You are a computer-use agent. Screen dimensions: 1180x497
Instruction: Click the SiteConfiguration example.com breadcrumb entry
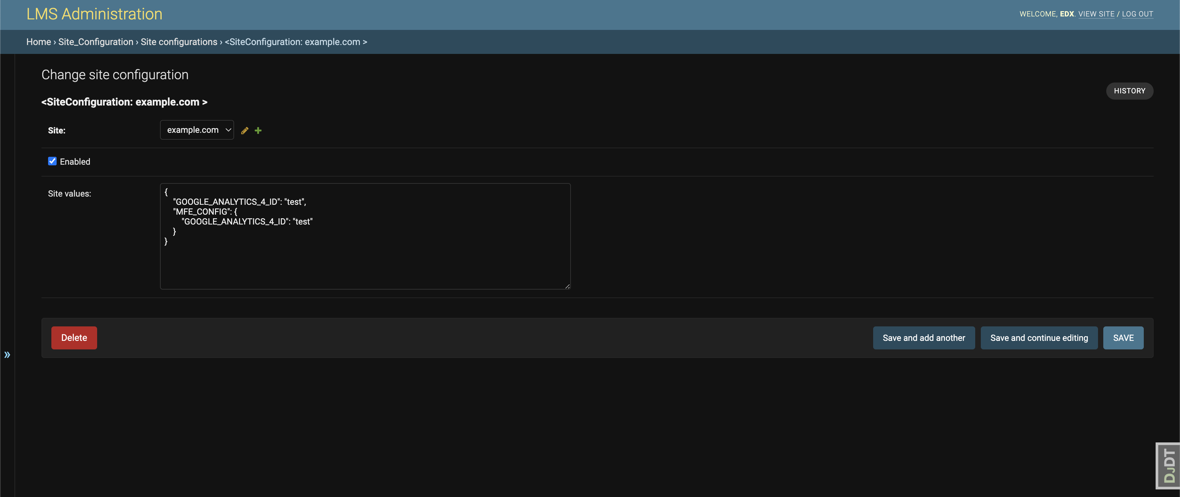point(296,42)
